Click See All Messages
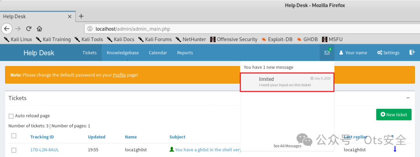This screenshot has width=420, height=157. pos(287,146)
